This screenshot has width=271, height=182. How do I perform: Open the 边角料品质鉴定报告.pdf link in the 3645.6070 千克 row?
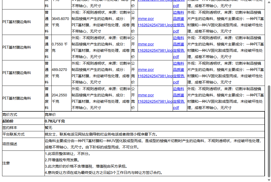click(179, 22)
